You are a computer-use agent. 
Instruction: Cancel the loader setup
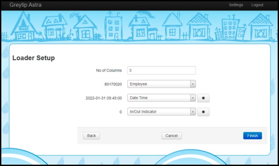coord(172,136)
